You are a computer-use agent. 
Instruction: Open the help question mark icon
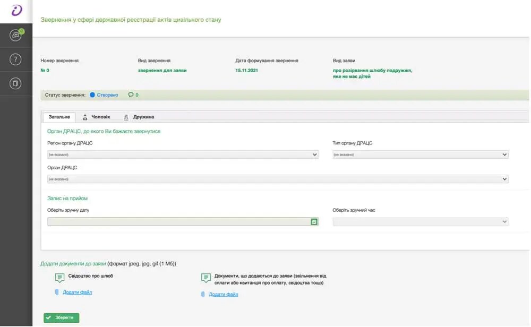[x=16, y=59]
